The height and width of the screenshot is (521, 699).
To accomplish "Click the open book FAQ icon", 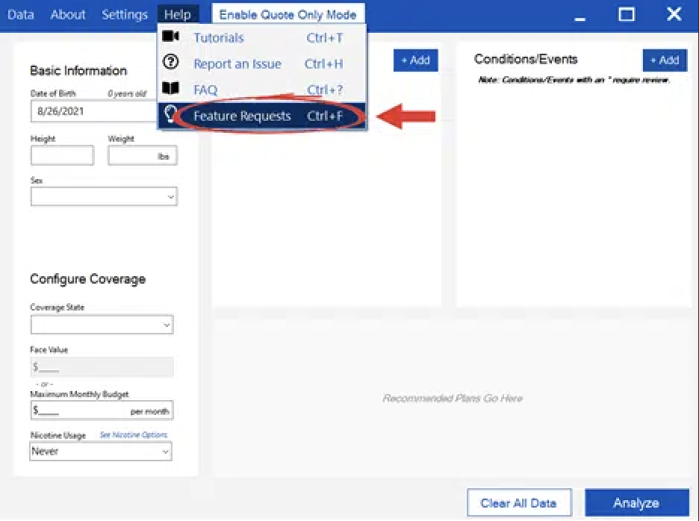I will coord(170,90).
